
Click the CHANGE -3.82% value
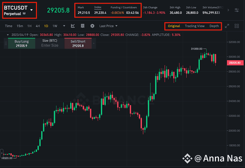[x=146, y=35]
